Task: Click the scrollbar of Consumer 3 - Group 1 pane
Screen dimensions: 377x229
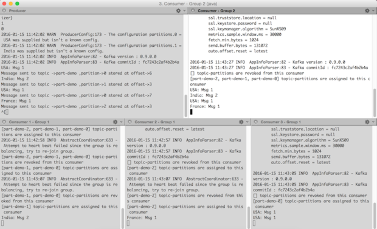Action: coord(375,216)
